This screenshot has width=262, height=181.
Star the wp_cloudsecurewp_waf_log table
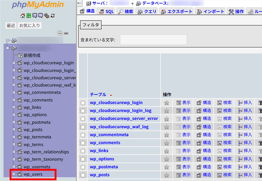point(166,127)
